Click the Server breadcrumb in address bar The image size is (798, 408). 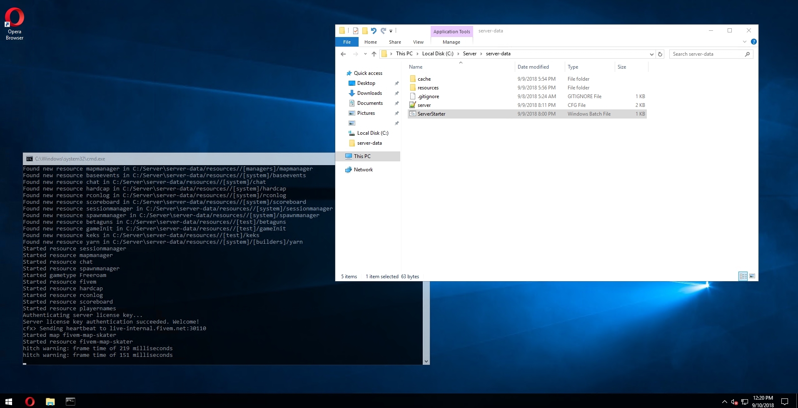469,54
